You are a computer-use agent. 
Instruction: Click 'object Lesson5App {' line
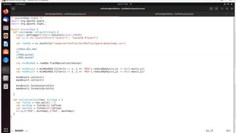coord(24,29)
